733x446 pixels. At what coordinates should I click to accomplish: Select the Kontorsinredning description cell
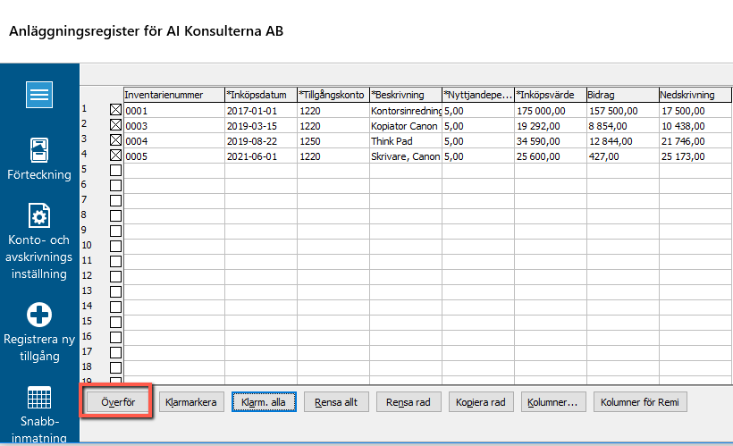406,111
